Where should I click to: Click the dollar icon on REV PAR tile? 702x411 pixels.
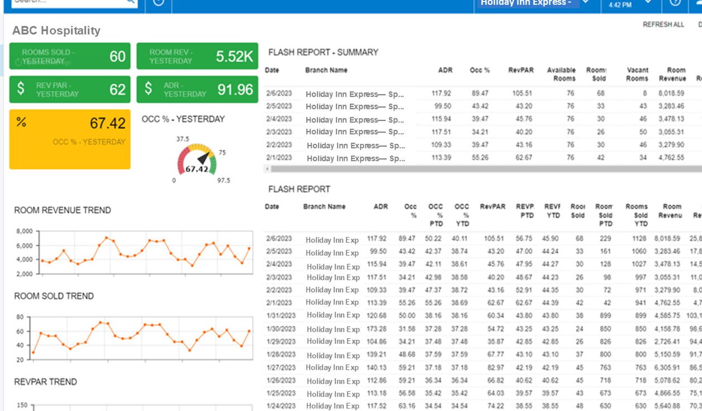[x=21, y=88]
